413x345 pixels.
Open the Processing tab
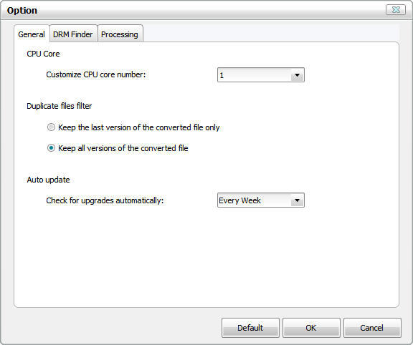(120, 34)
